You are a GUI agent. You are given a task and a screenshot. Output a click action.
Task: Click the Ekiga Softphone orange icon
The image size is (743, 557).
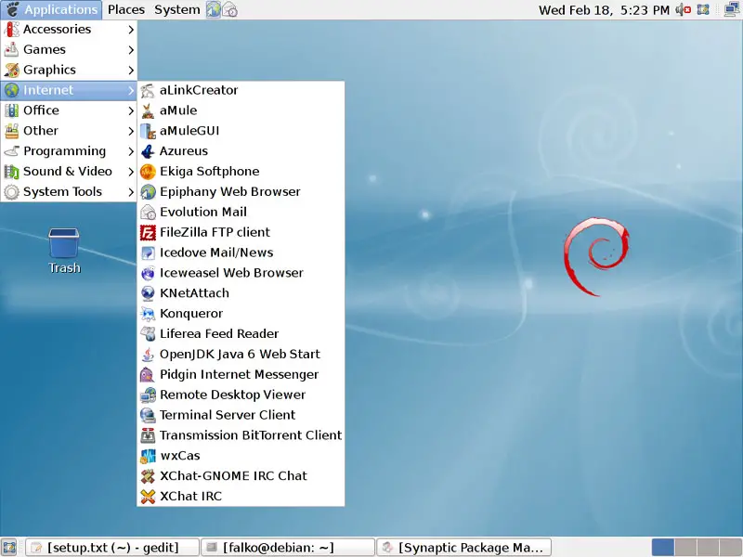(x=148, y=172)
